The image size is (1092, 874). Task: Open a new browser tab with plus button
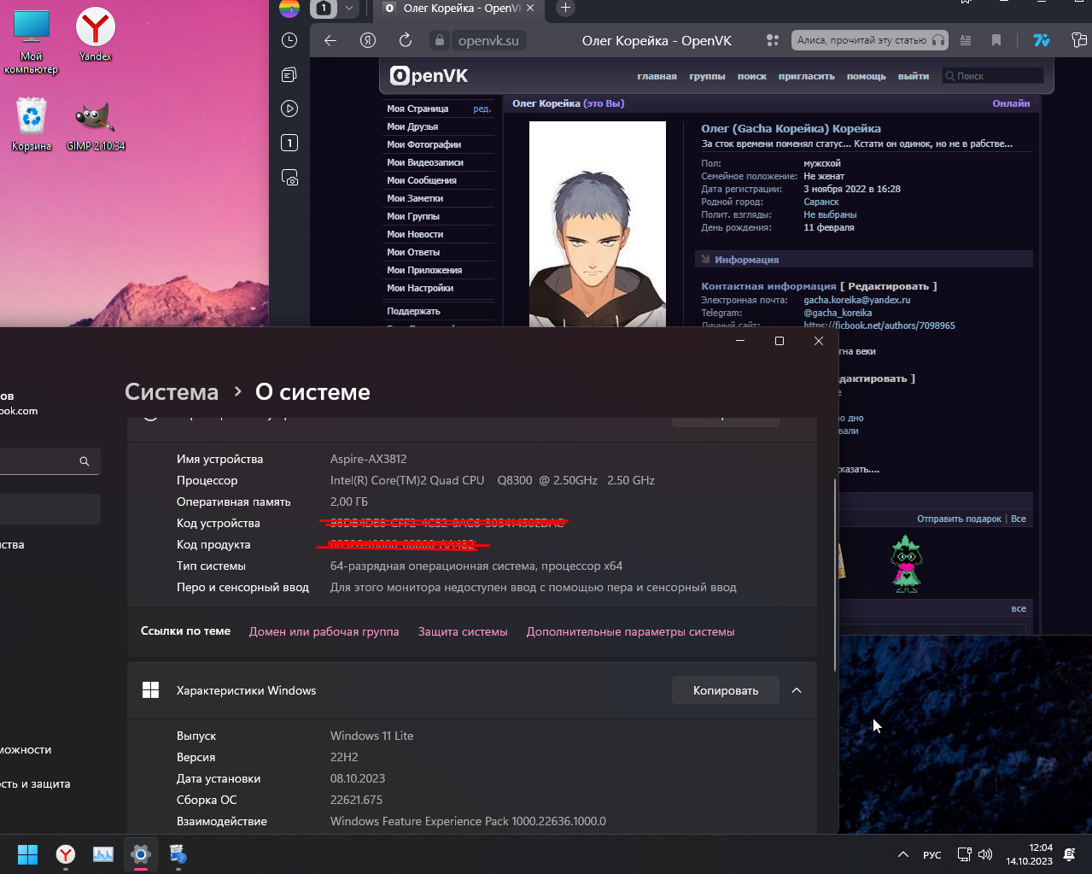[565, 9]
